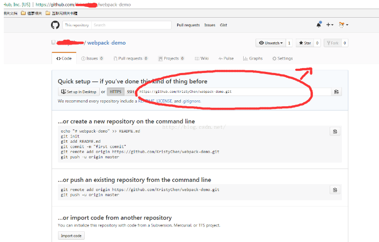Click Issues in the top navigation
Image resolution: width=379 pixels, height=242 pixels.
(209, 25)
